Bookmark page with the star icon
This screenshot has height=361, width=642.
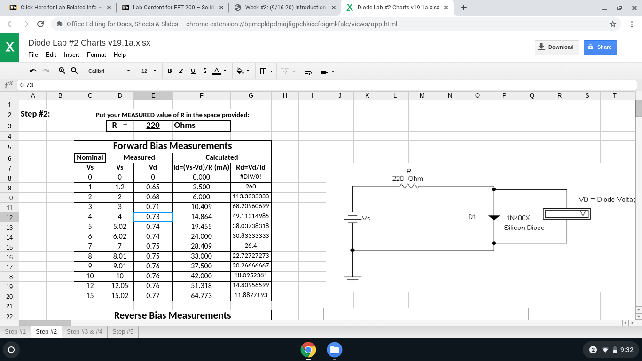[x=612, y=24]
